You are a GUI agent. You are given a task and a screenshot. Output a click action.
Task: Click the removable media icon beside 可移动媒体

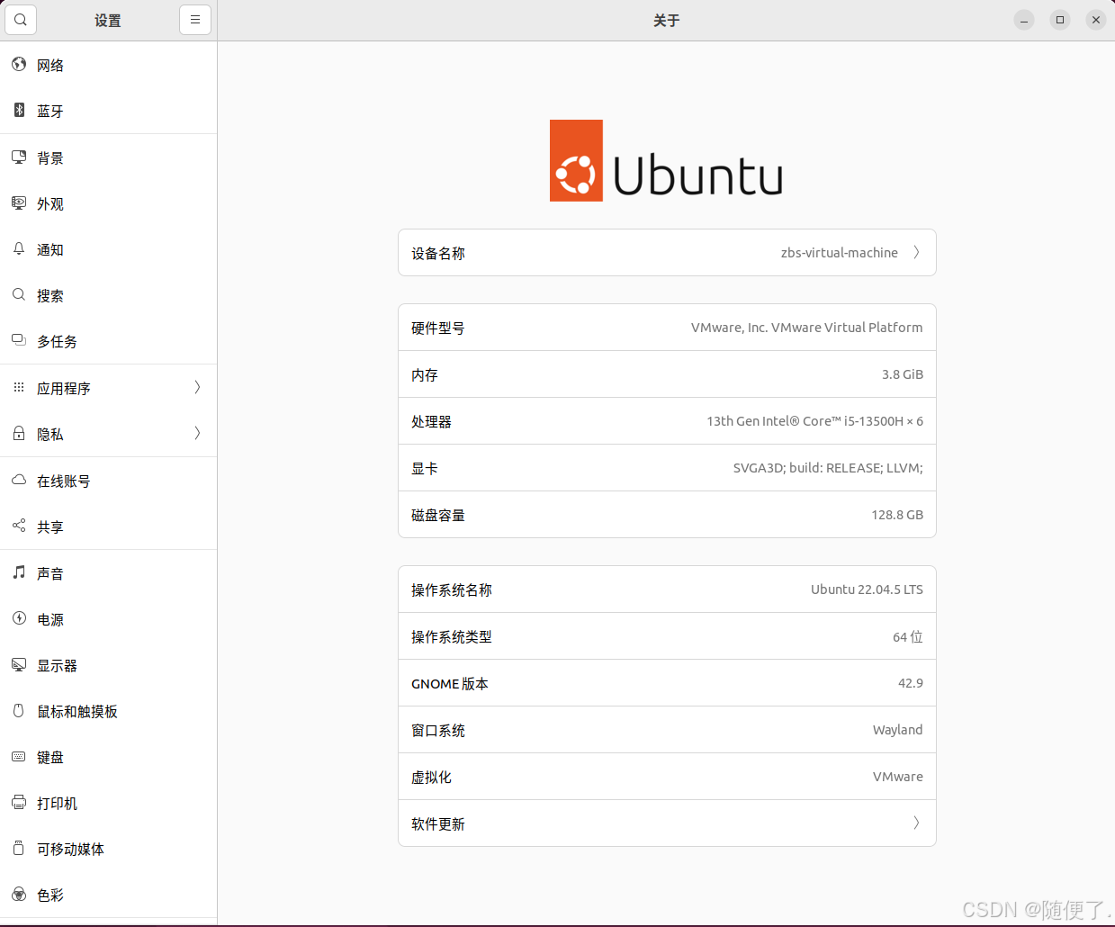pyautogui.click(x=19, y=848)
